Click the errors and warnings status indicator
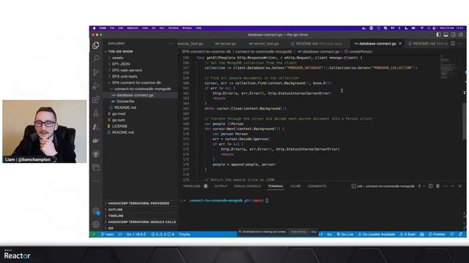Image resolution: width=469 pixels, height=263 pixels. [163, 235]
